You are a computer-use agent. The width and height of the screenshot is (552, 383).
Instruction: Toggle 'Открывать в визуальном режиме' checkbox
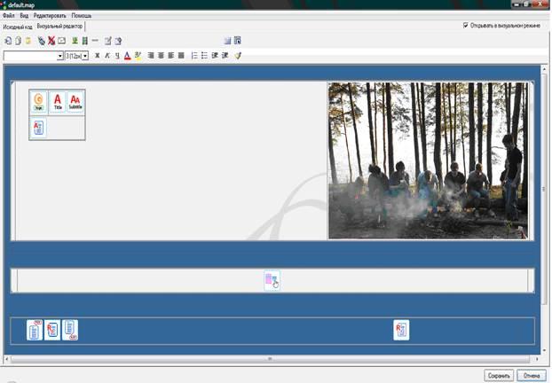[466, 25]
